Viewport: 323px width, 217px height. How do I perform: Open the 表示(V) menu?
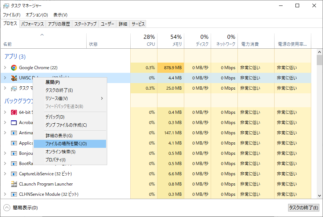click(60, 15)
